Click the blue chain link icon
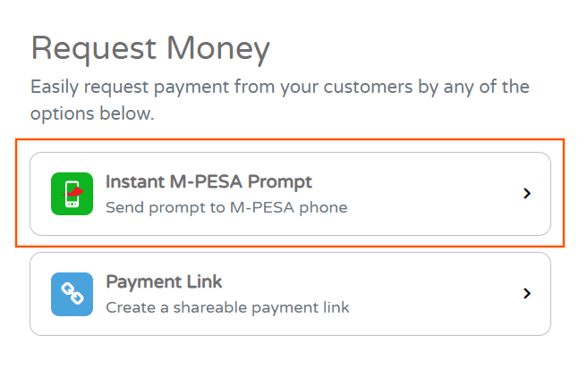This screenshot has width=587, height=368. point(72,294)
